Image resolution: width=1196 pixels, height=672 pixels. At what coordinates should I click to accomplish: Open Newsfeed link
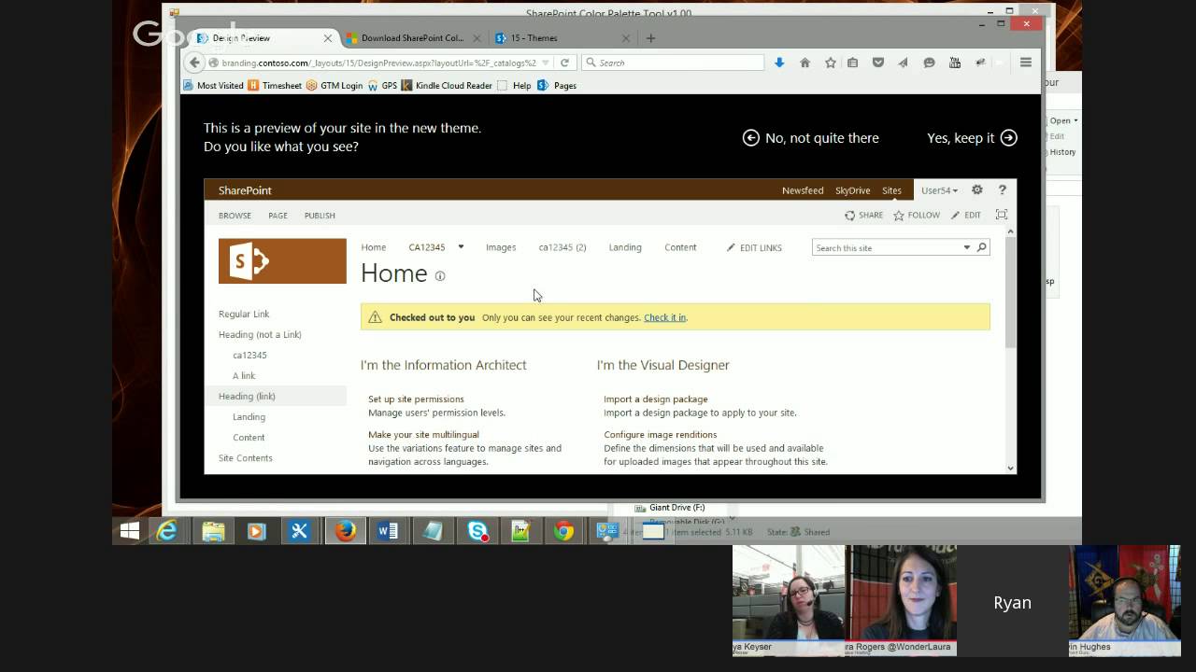tap(803, 190)
